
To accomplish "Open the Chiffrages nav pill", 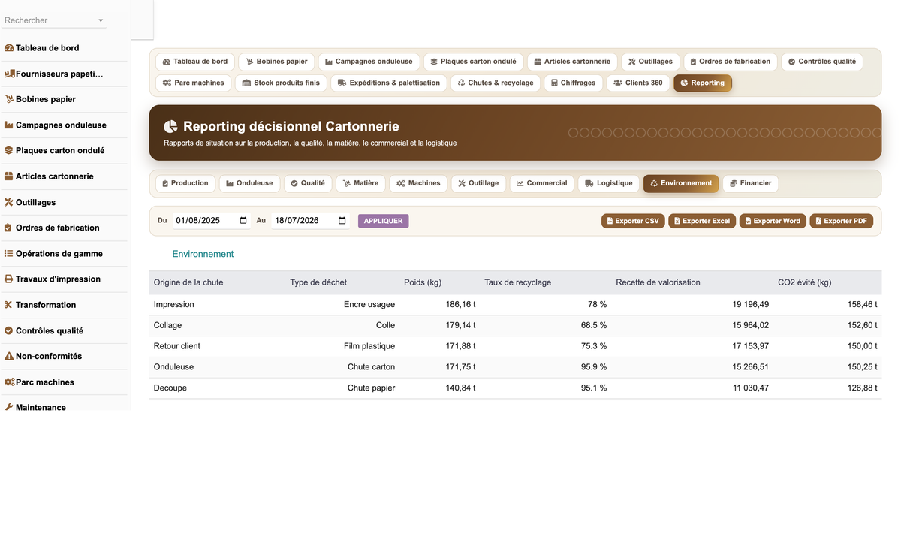I will [x=574, y=83].
